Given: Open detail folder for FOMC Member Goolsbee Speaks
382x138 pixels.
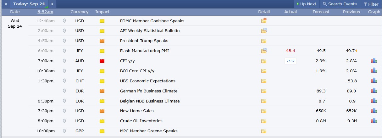Looking at the screenshot, I should pyautogui.click(x=264, y=21).
